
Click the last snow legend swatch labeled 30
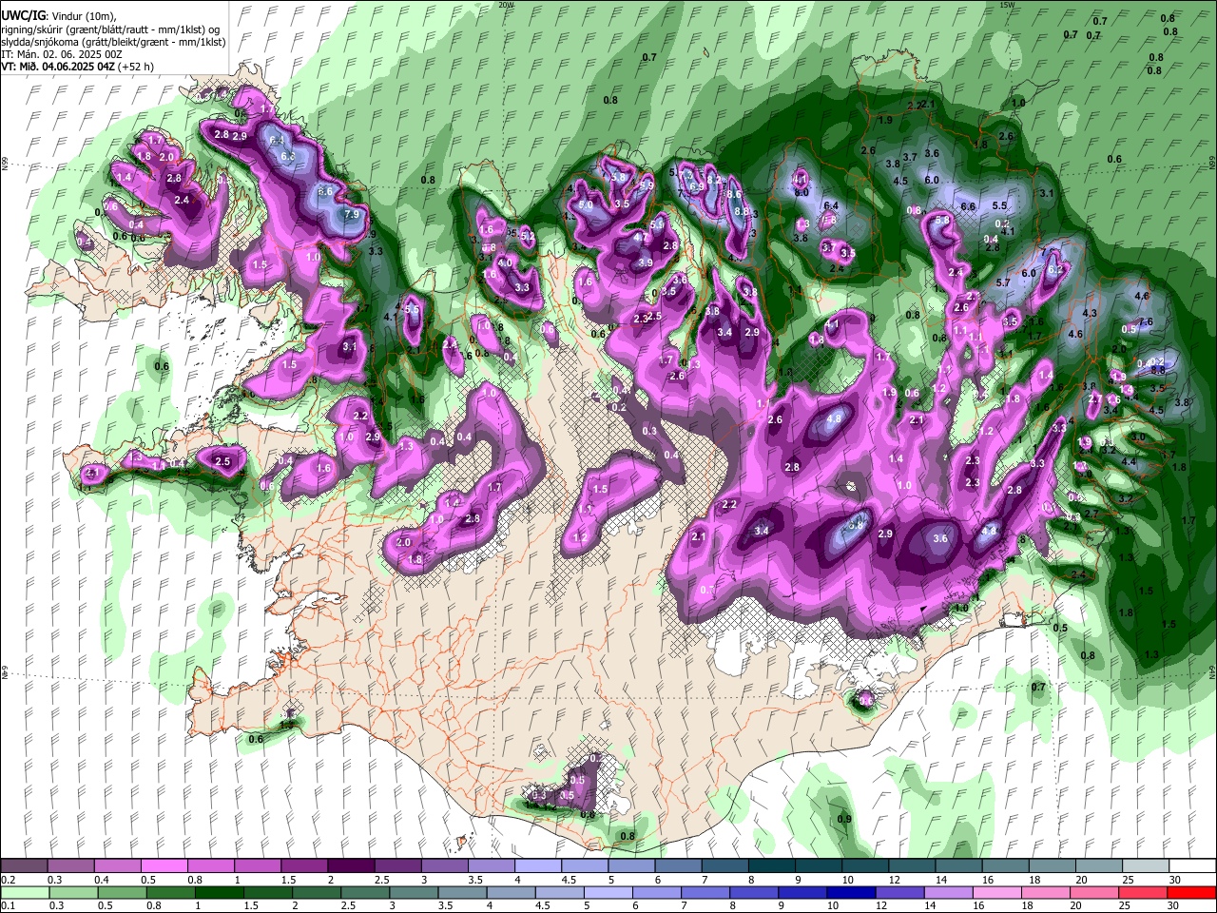[1190, 866]
